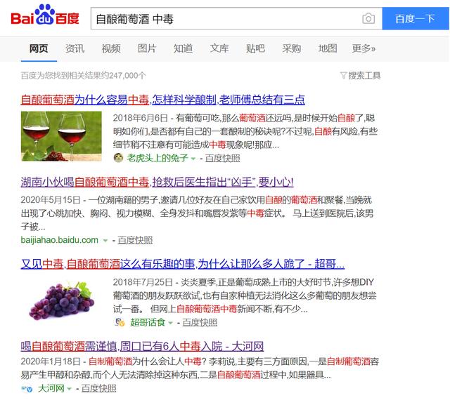Image resolution: width=450 pixels, height=405 pixels.
Task: Click the 老虎头上的兔子 author avatar icon
Action: (118, 158)
